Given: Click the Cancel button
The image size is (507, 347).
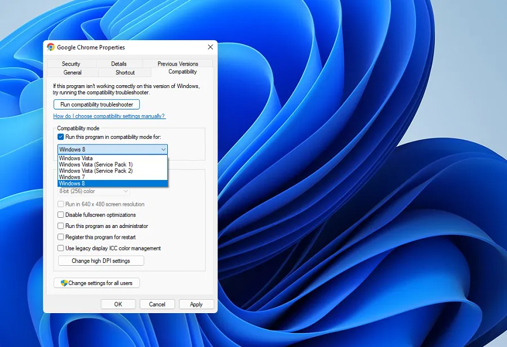Looking at the screenshot, I should click(x=157, y=304).
